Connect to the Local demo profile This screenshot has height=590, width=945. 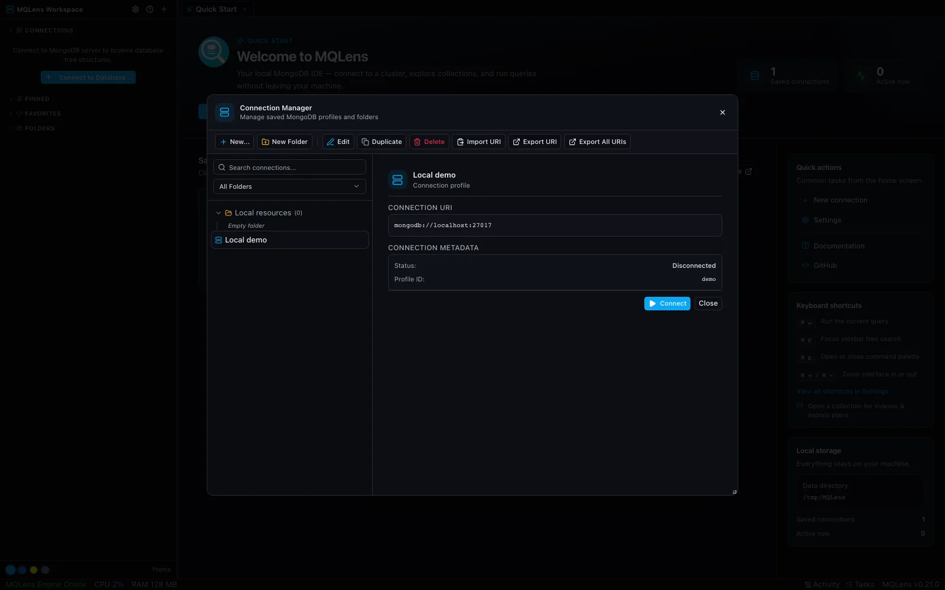[667, 303]
